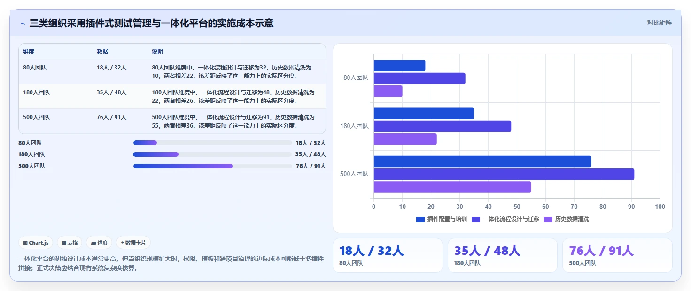Click the 180人团队 历史数据清洗 chart bar
This screenshot has height=291, width=691.
tap(405, 139)
